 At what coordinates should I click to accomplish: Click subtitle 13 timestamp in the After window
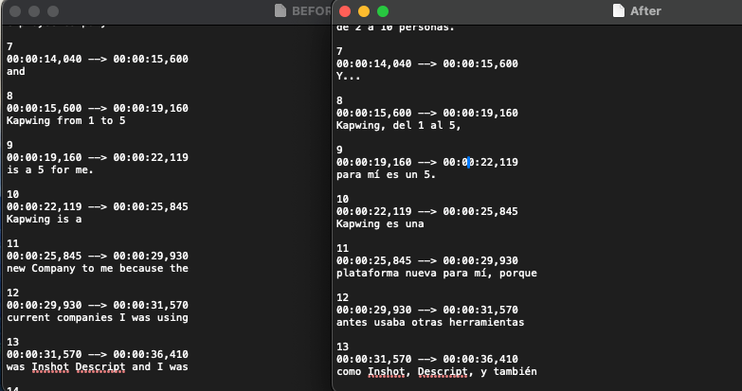(427, 359)
